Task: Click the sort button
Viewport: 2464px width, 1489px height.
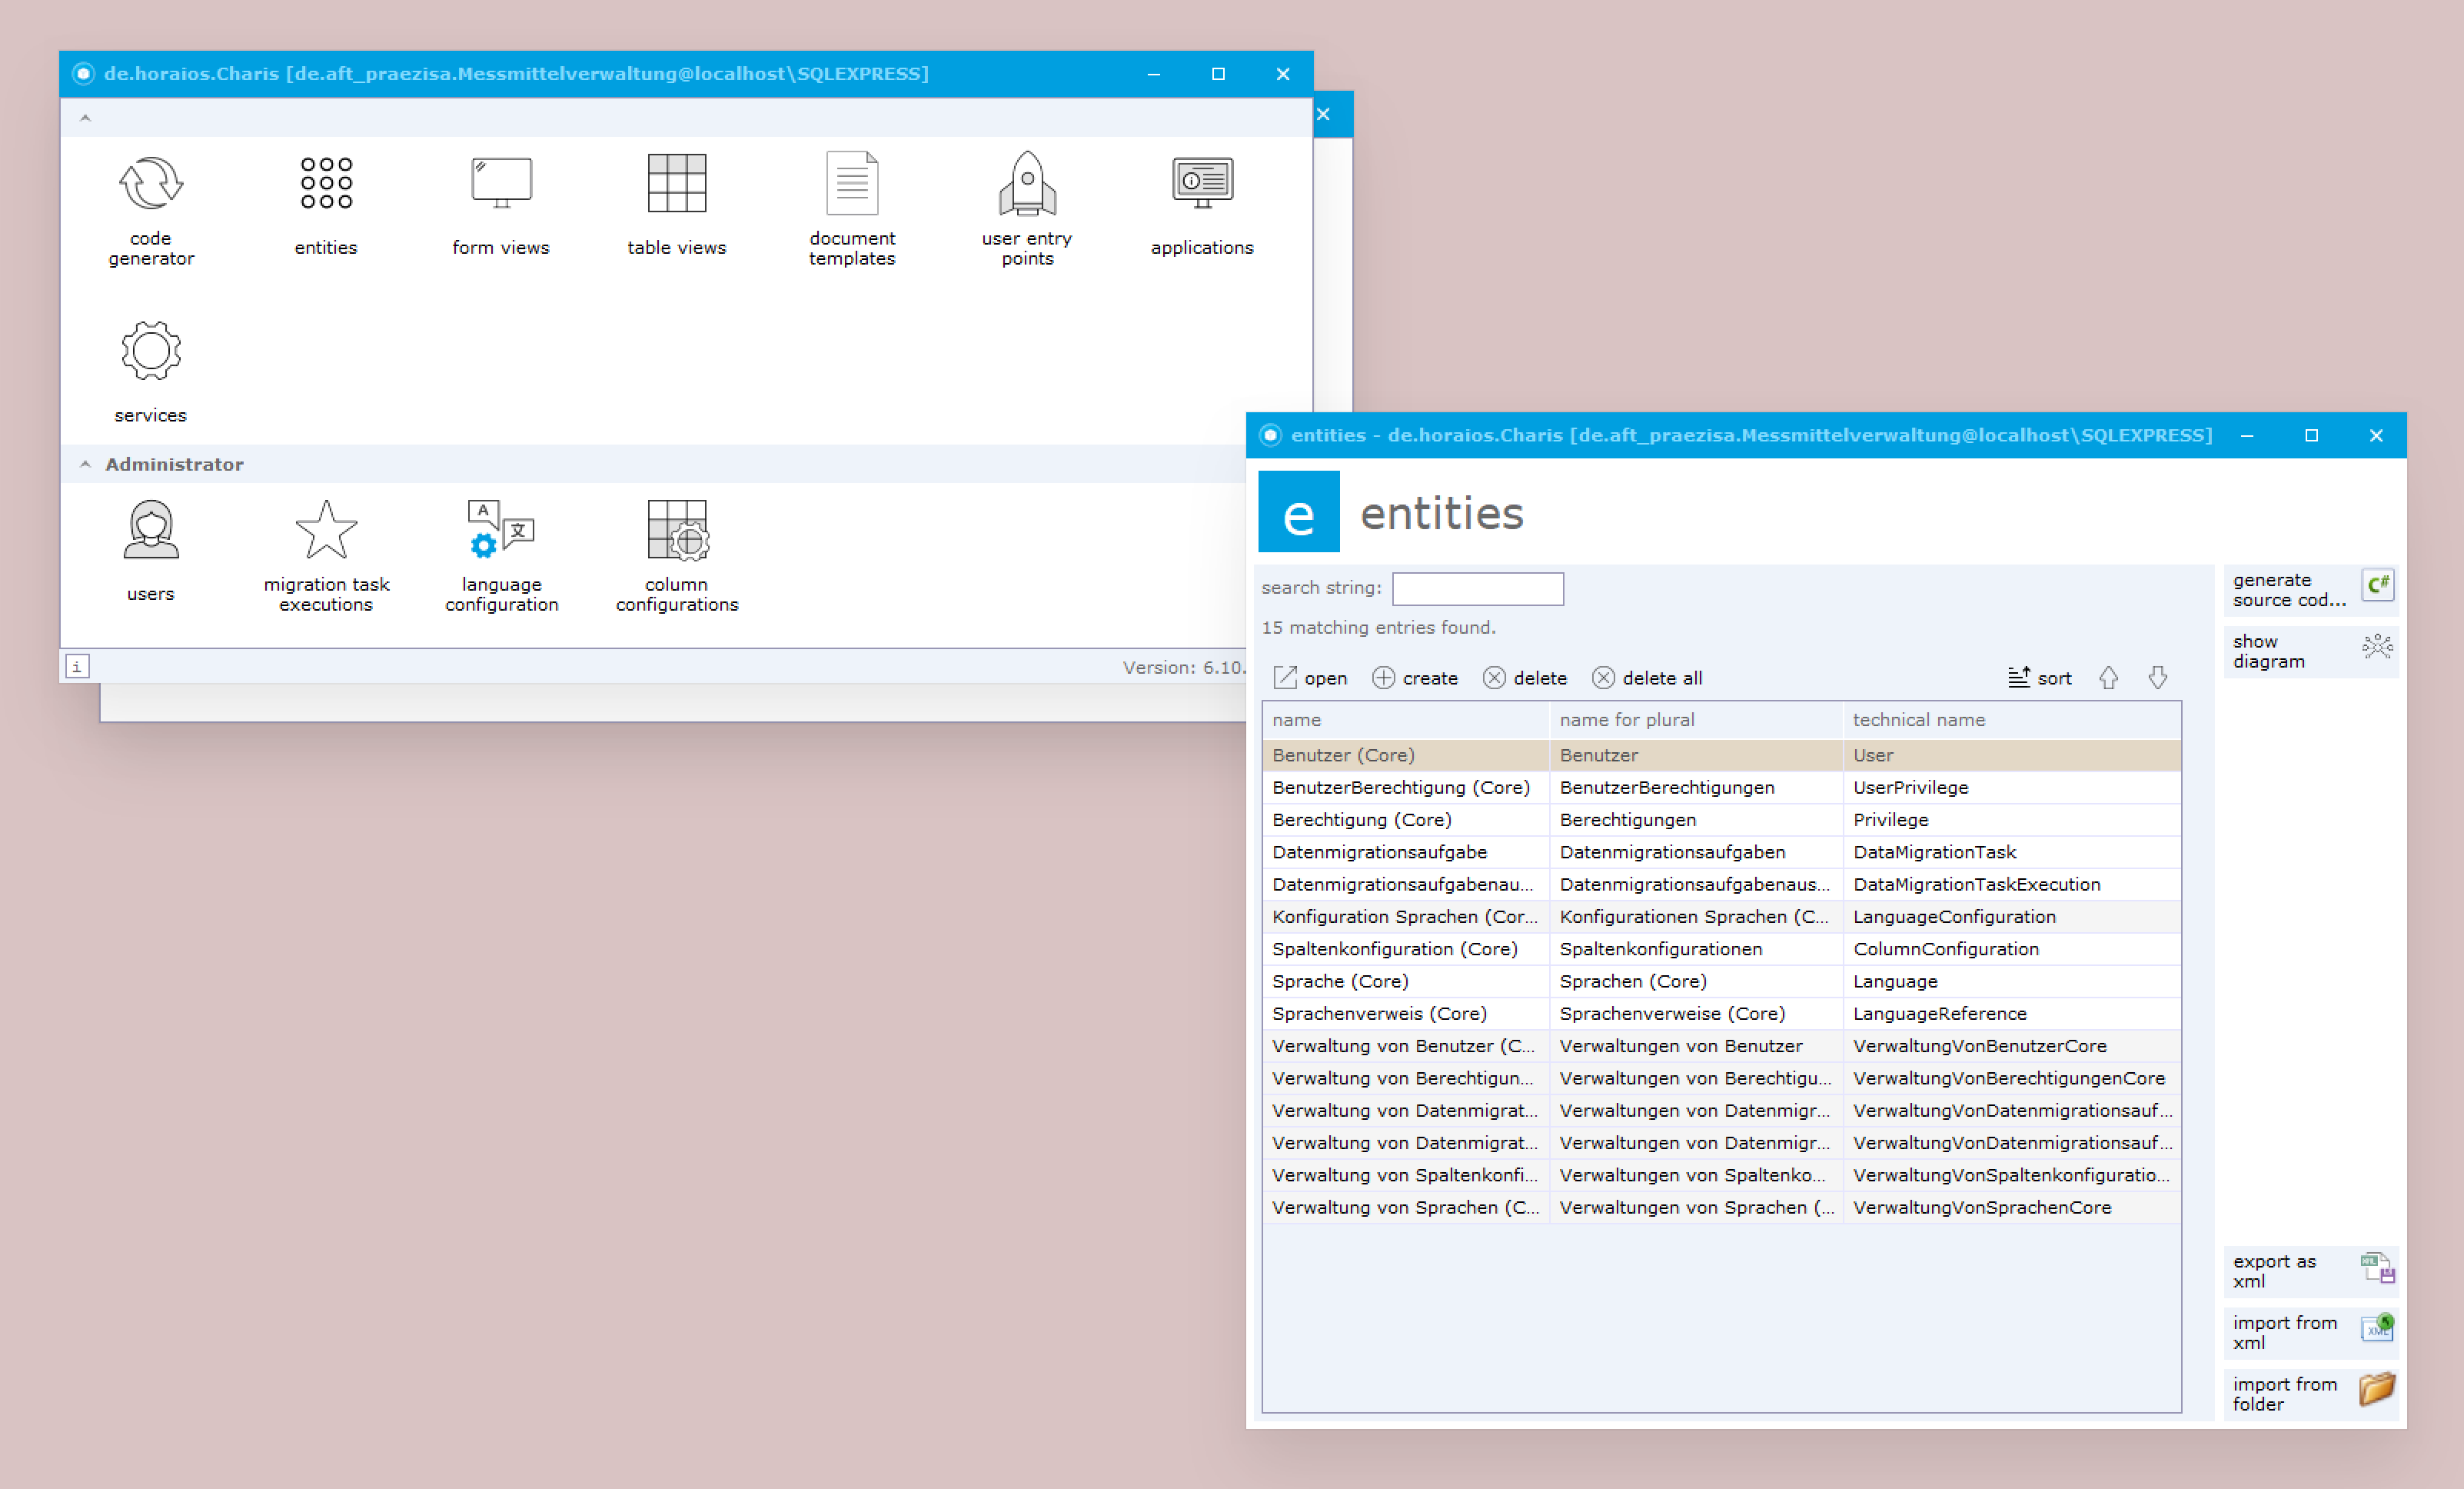Action: pyautogui.click(x=2040, y=678)
